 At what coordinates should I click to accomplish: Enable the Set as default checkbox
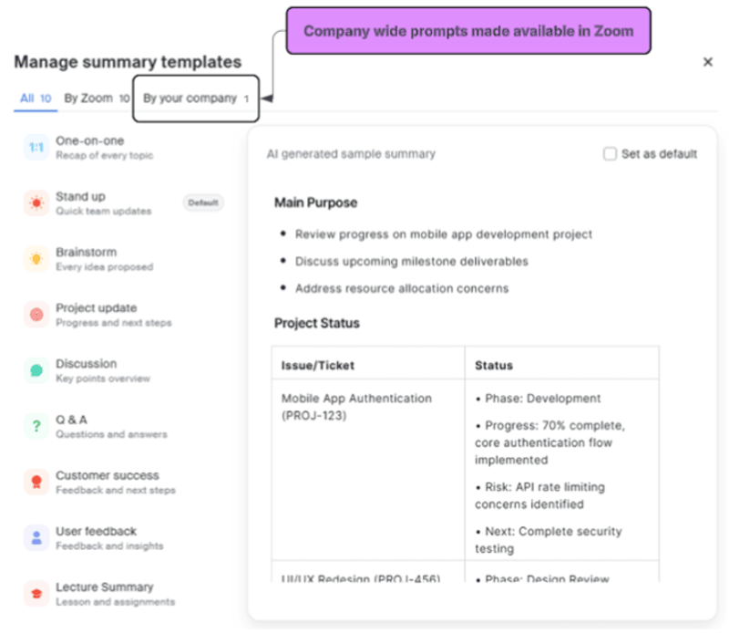pos(610,153)
